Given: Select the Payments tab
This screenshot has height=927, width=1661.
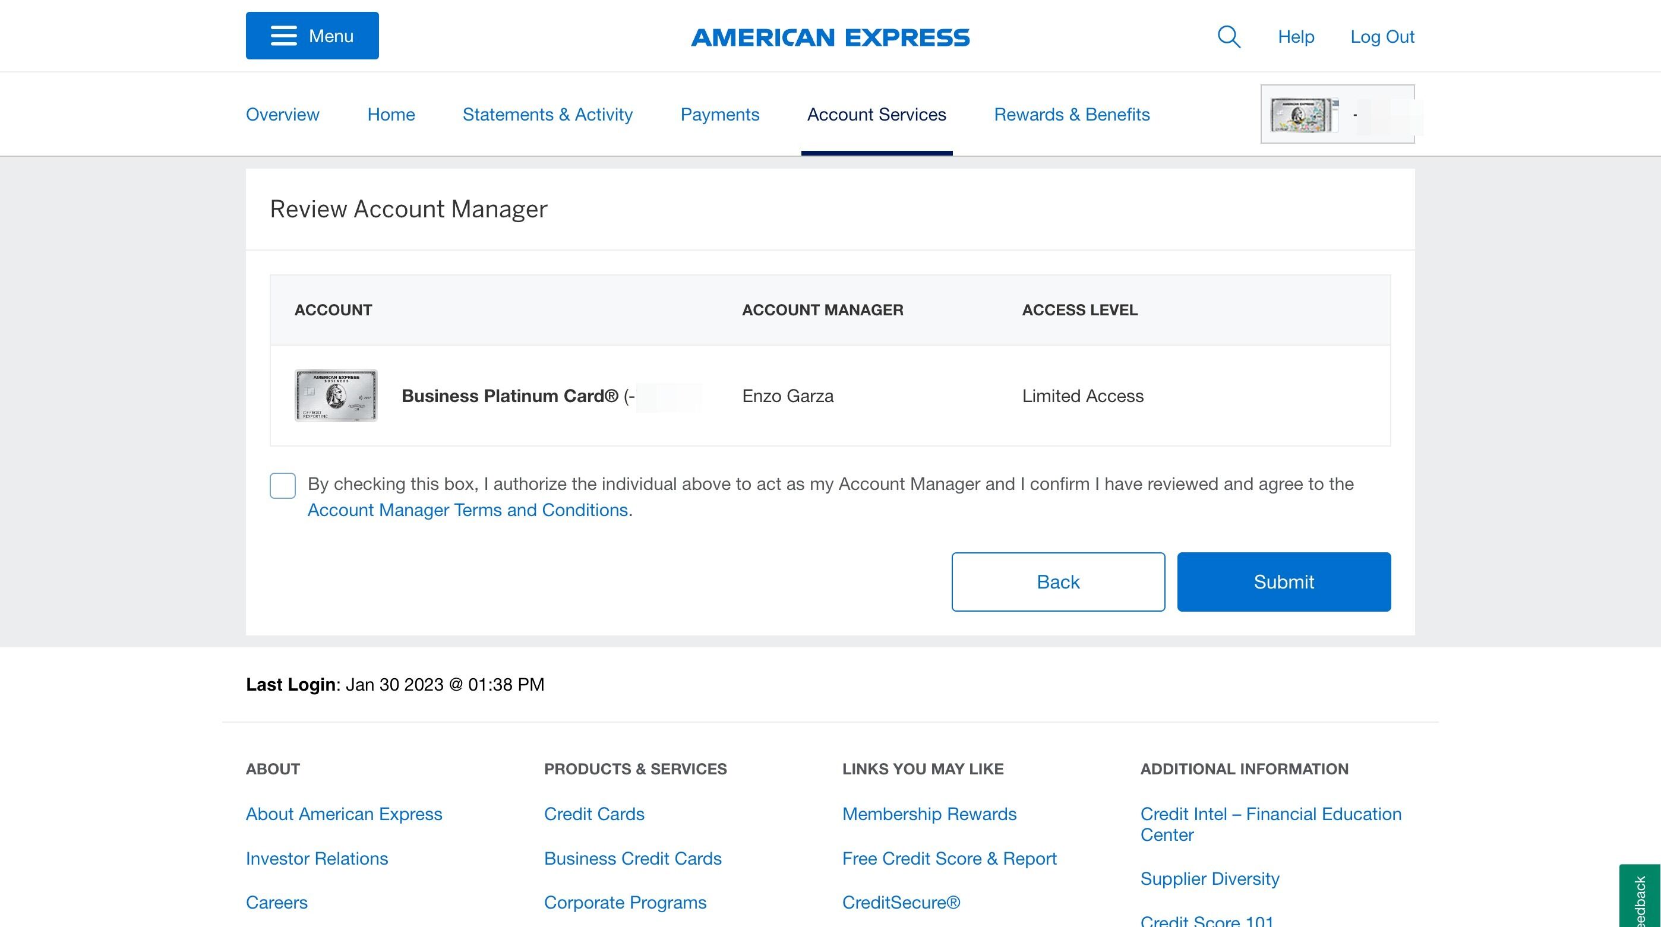Looking at the screenshot, I should (x=719, y=114).
